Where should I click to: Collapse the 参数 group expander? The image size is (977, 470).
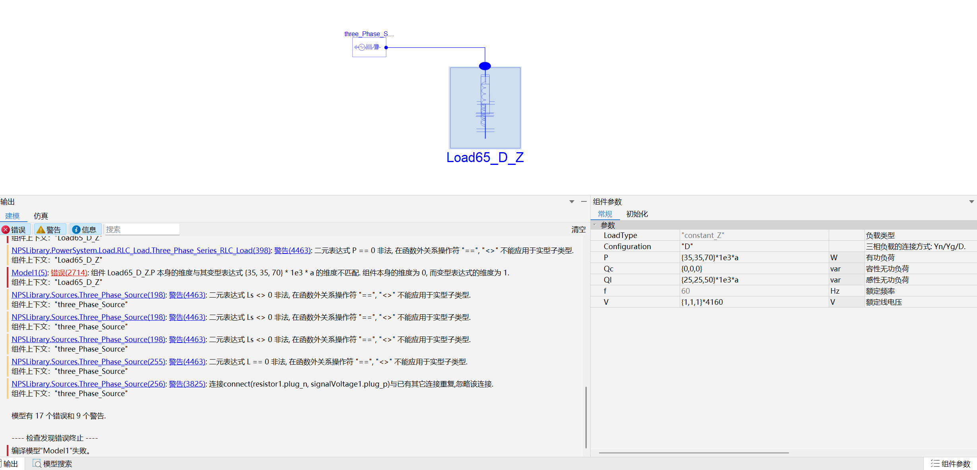pos(595,225)
